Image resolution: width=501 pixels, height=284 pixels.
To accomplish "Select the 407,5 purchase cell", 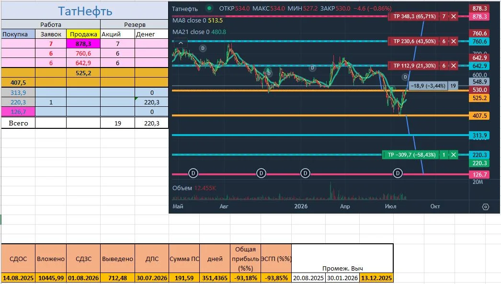I will [18, 82].
